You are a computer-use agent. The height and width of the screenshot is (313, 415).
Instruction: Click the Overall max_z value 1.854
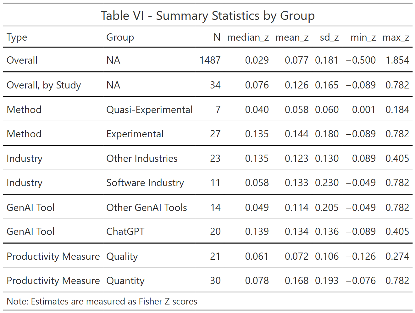[x=397, y=60]
